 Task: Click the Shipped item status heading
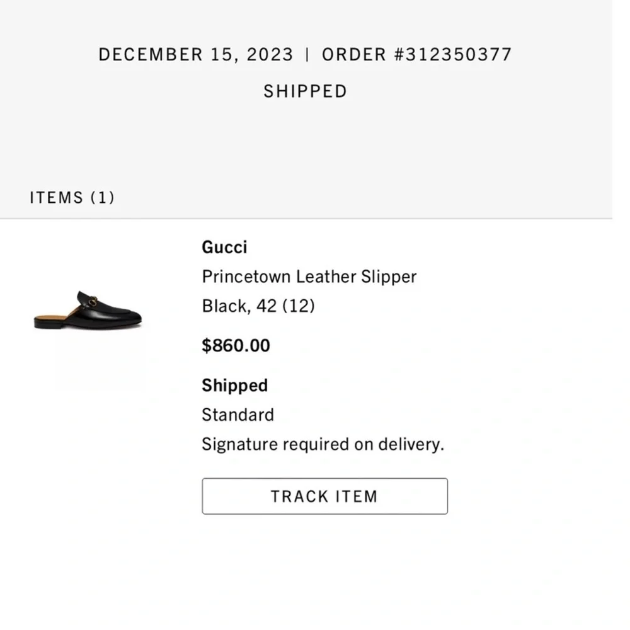pyautogui.click(x=234, y=385)
